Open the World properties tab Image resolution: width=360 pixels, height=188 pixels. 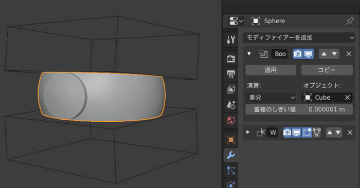[x=231, y=120]
